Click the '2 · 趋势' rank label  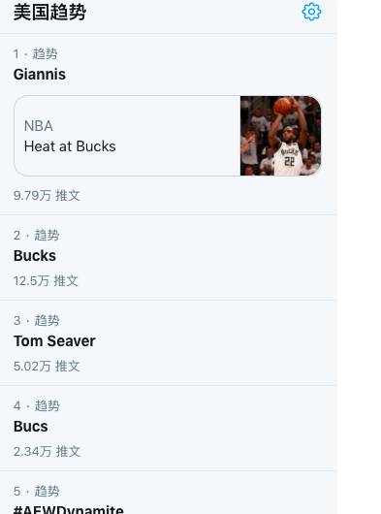coord(37,236)
